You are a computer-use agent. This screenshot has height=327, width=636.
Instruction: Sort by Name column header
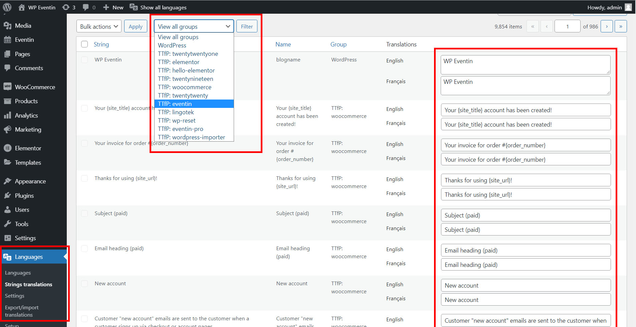point(283,44)
